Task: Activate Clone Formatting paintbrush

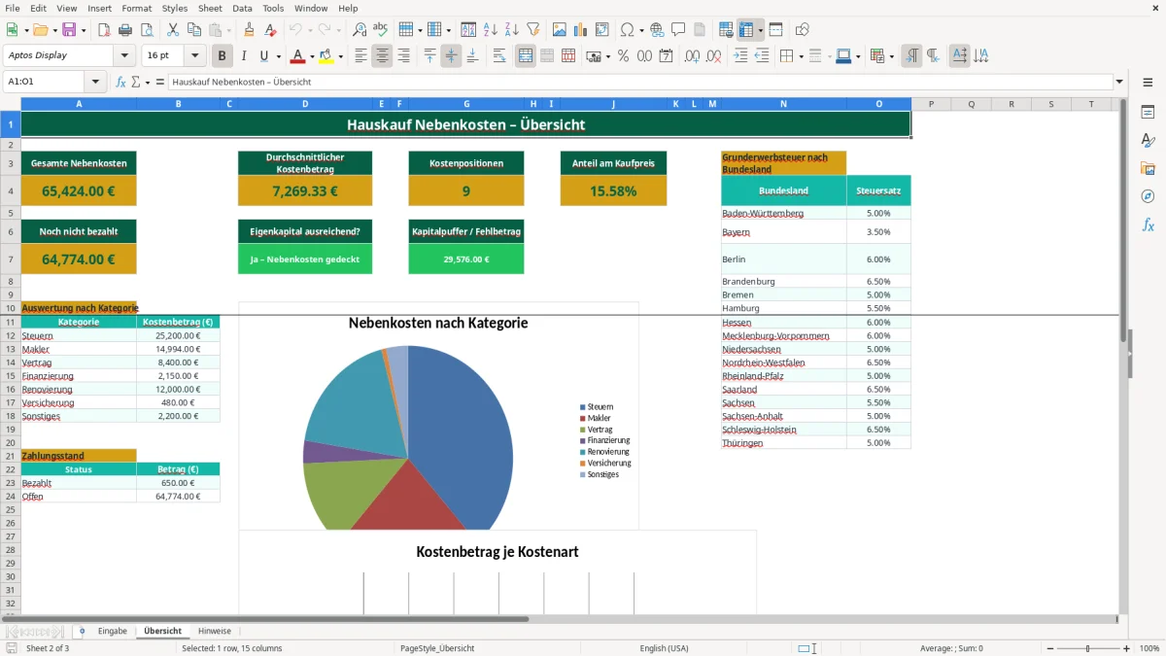Action: pyautogui.click(x=249, y=30)
